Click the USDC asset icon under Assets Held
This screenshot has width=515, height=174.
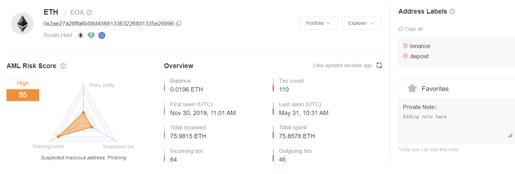pyautogui.click(x=102, y=35)
